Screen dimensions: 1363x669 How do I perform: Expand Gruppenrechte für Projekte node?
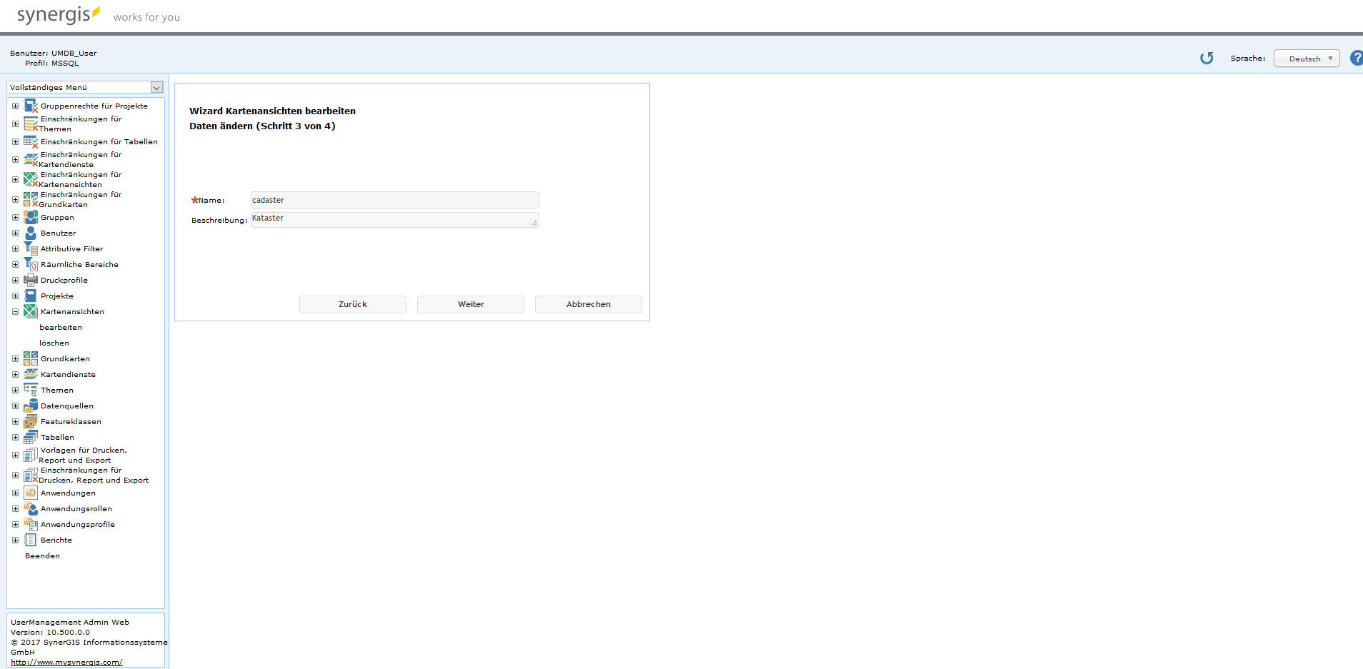point(15,106)
